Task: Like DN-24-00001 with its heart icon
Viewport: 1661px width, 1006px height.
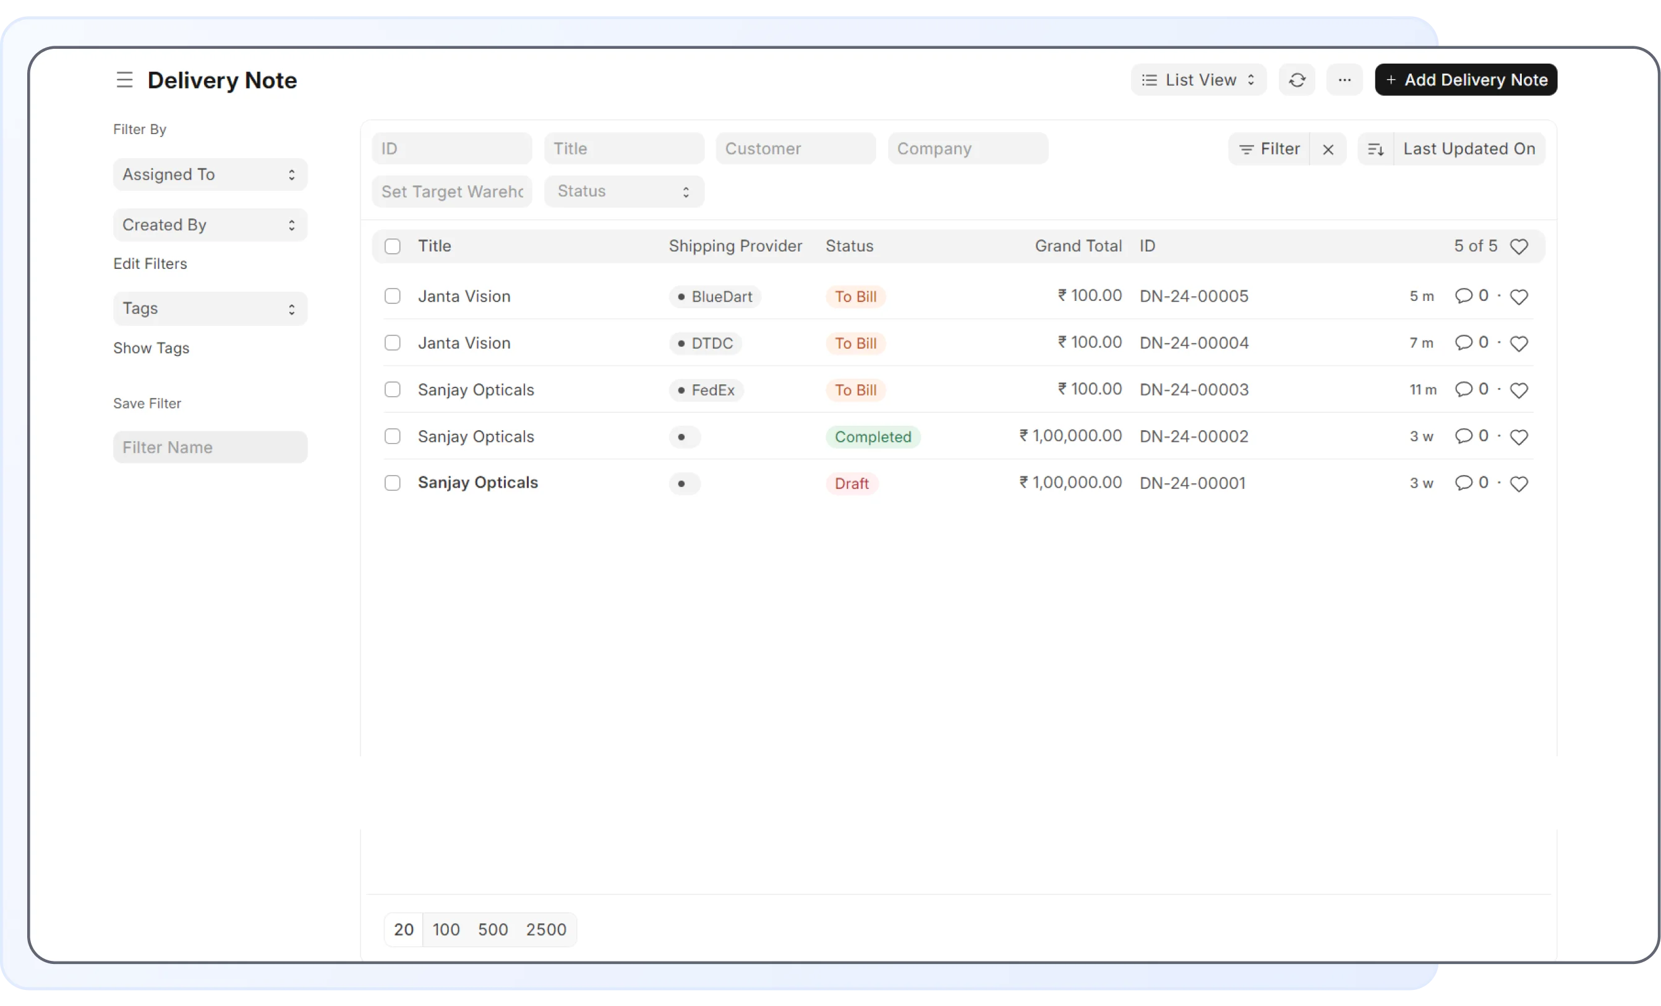Action: tap(1518, 484)
